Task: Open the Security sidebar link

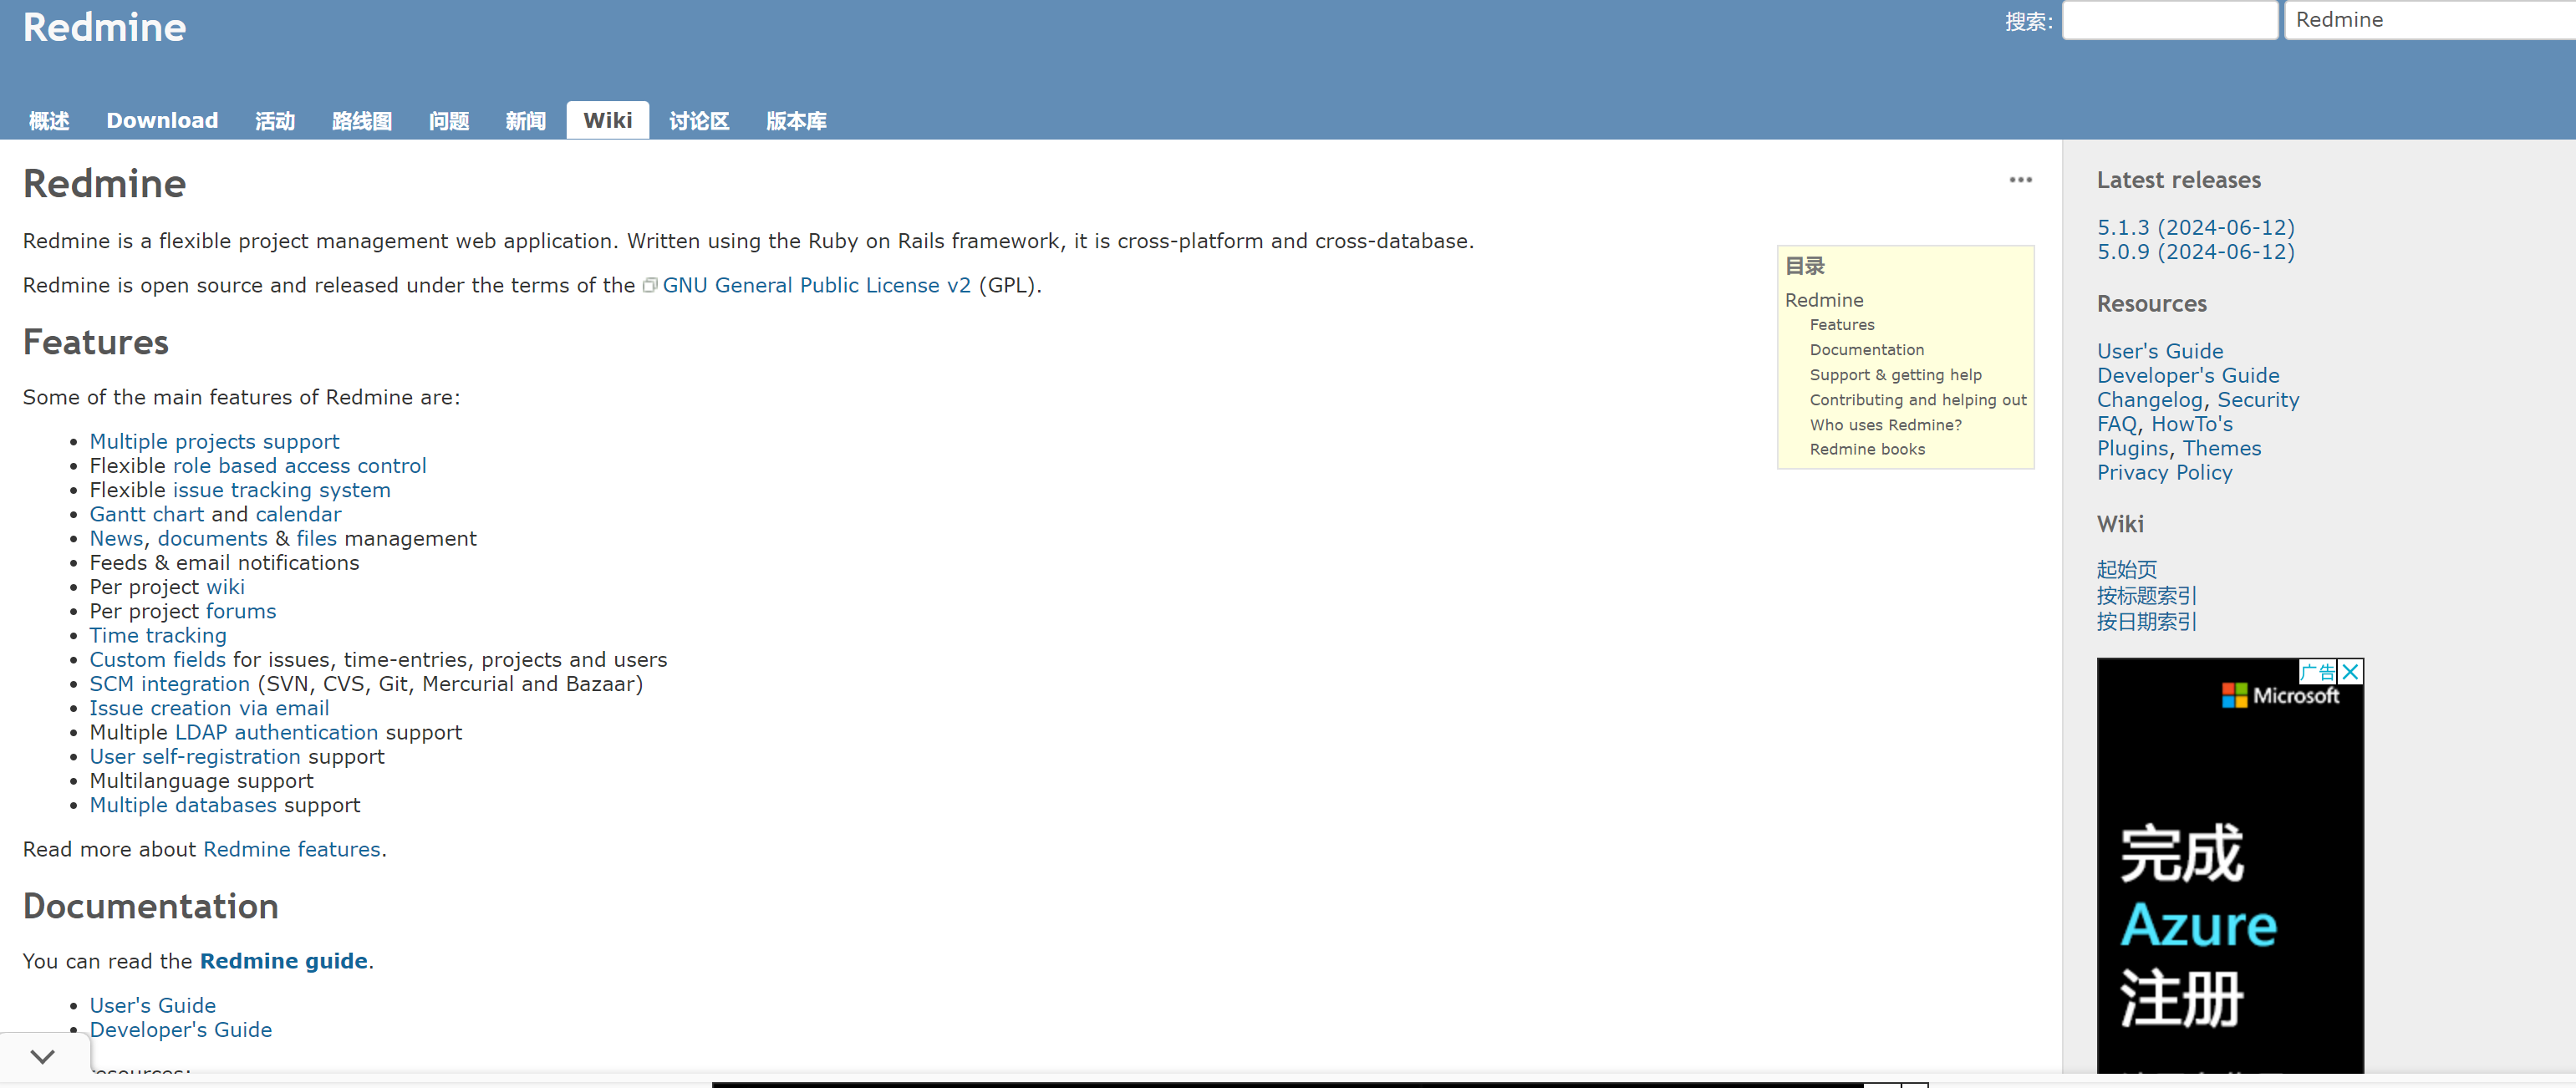Action: (x=2258, y=399)
